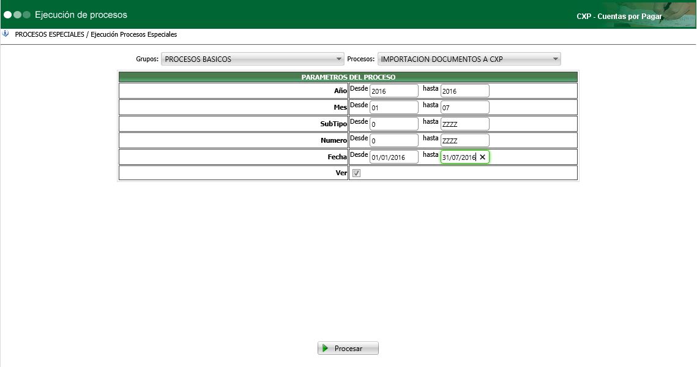Select the SubTipo hasta field ZZZZ
Viewport: 697px width, 367px height.
tap(464, 124)
